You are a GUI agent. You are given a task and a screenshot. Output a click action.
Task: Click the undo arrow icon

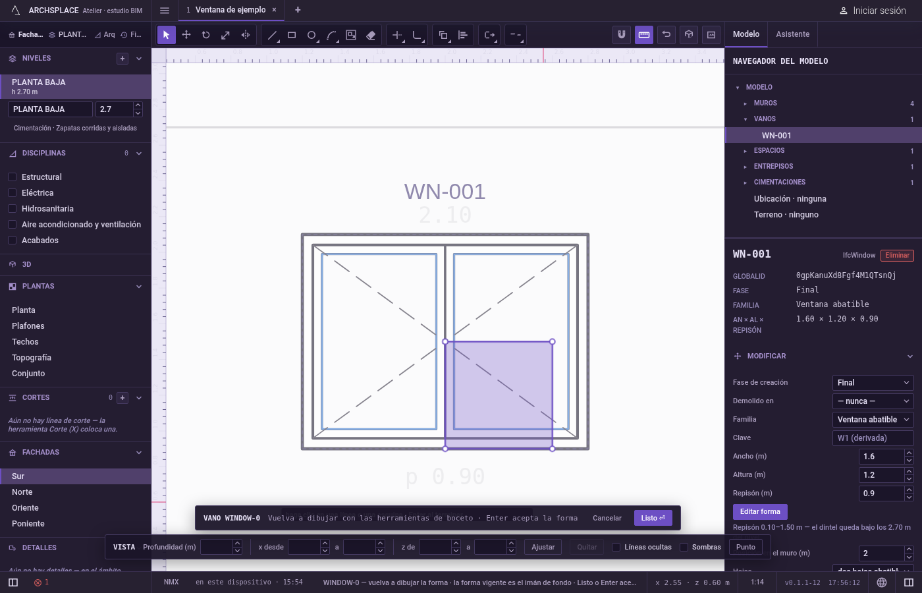(666, 35)
